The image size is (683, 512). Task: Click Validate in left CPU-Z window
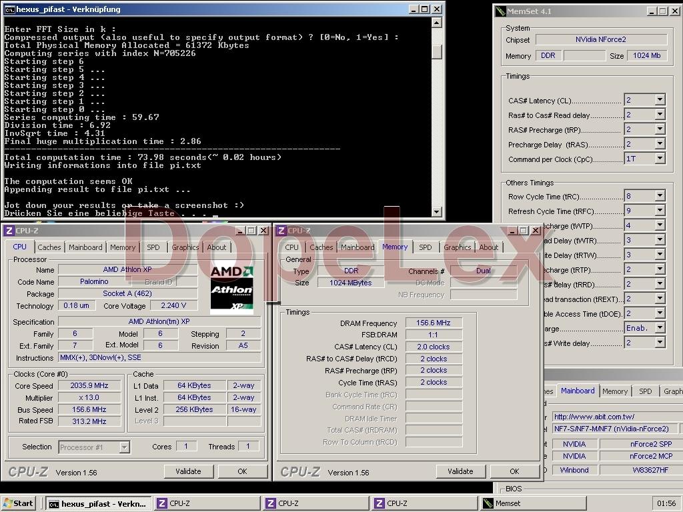(x=188, y=471)
